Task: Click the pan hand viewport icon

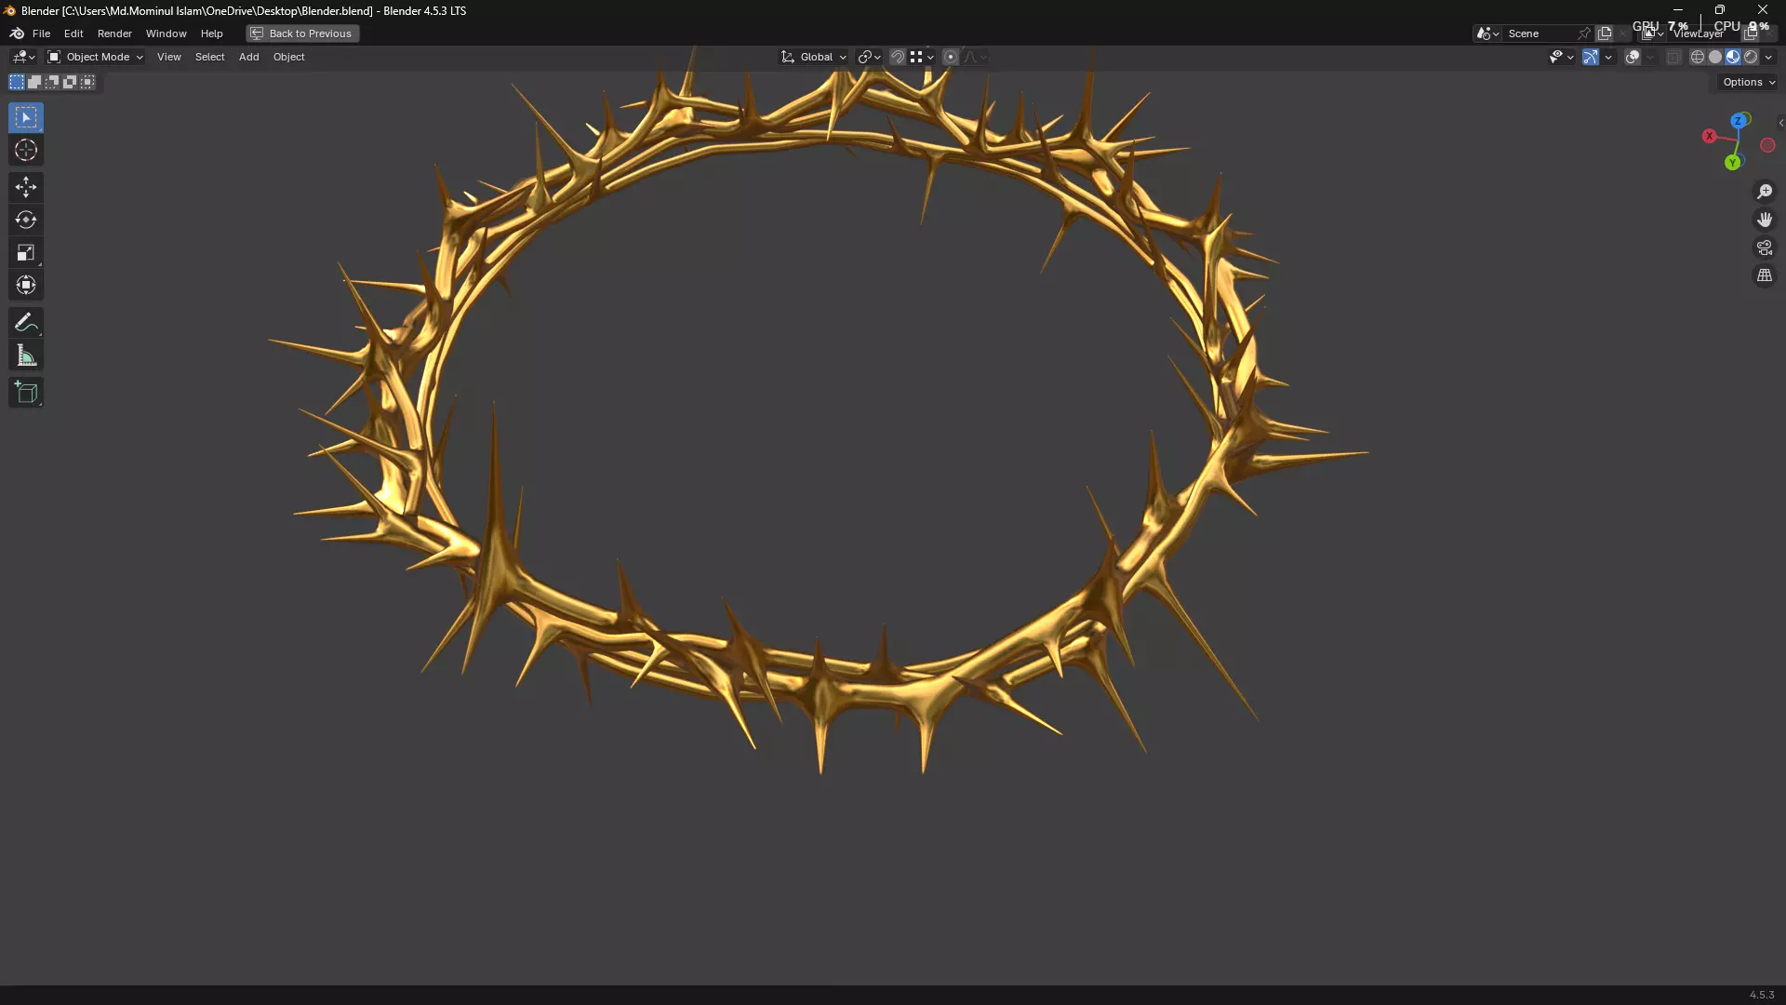Action: point(1765,220)
